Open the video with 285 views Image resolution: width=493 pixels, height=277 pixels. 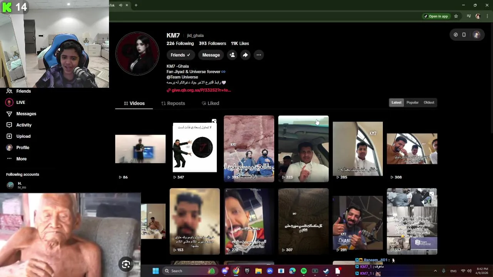358,149
